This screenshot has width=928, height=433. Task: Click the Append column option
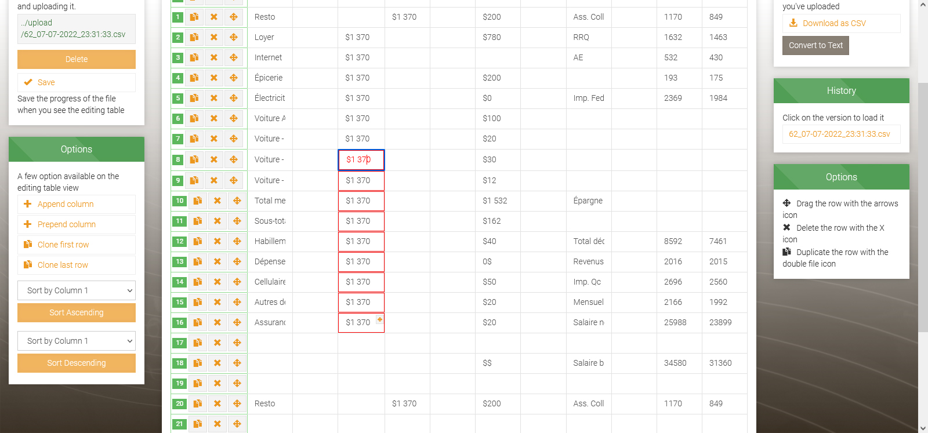(x=66, y=204)
